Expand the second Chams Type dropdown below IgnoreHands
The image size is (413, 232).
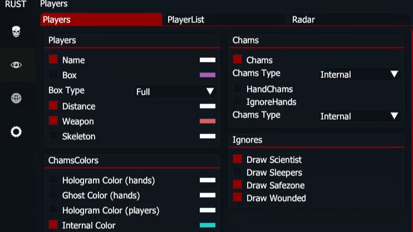359,116
